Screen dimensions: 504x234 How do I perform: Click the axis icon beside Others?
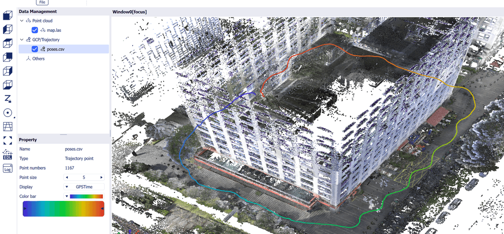click(x=29, y=59)
